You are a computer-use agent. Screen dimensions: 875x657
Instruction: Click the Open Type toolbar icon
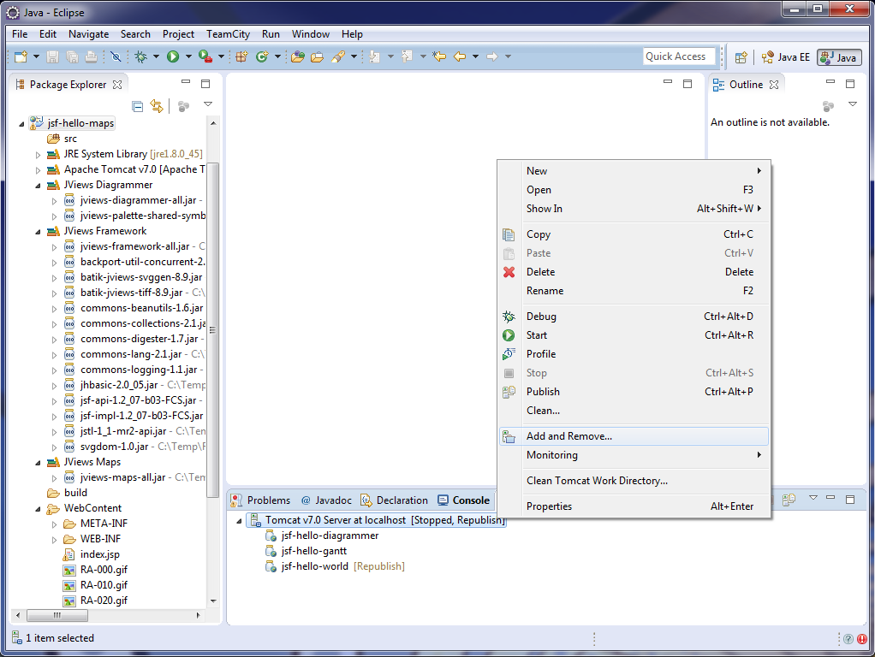pyautogui.click(x=297, y=56)
